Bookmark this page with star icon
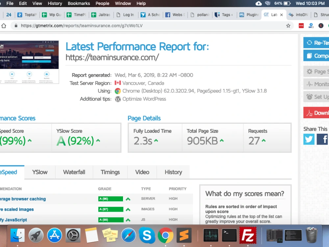This screenshot has width=329, height=247. 288,26
